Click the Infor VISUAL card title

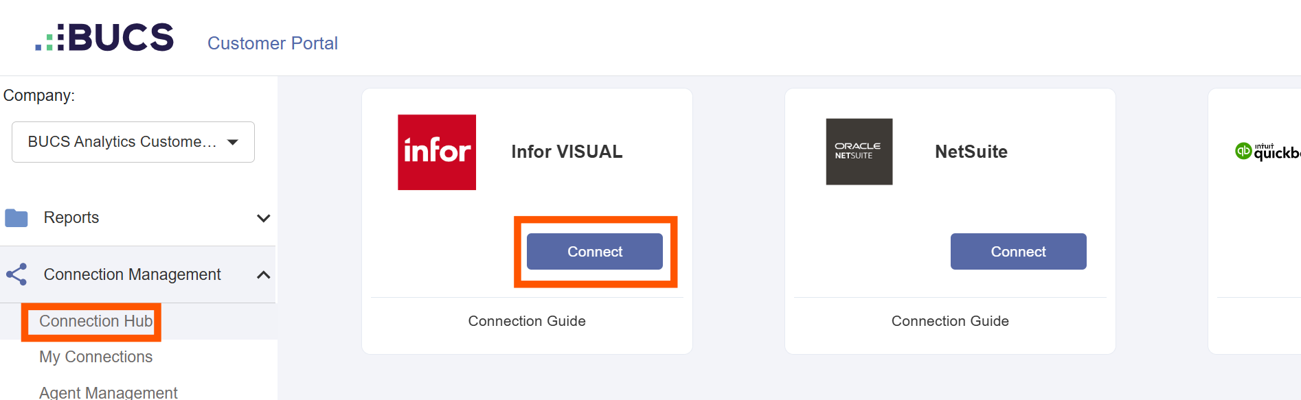pos(567,152)
